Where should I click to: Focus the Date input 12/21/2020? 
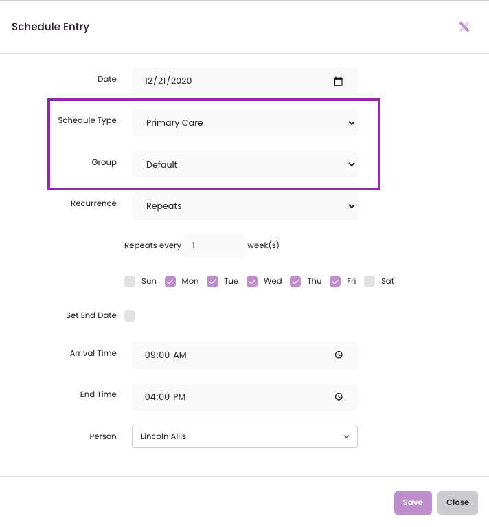click(x=244, y=81)
